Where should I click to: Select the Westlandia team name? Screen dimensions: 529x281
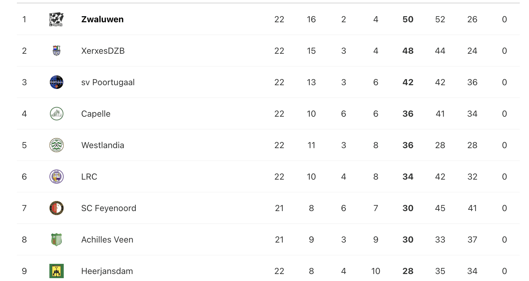point(103,145)
